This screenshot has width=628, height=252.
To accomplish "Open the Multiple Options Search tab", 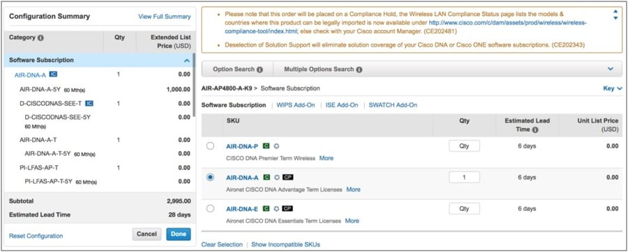I will (323, 69).
